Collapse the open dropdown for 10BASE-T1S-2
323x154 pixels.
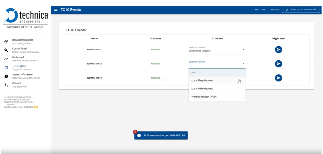[243, 64]
